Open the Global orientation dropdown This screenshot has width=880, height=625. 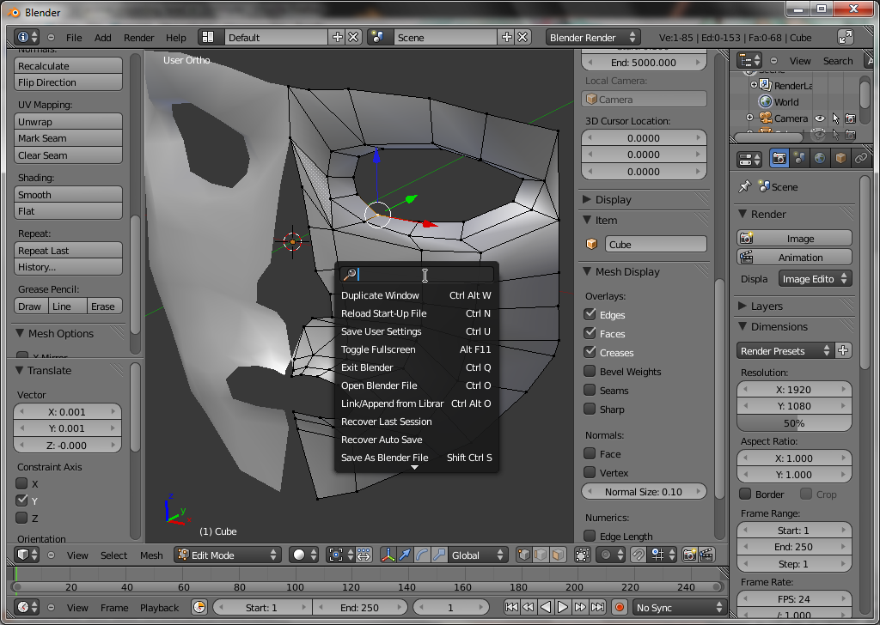[x=478, y=555]
